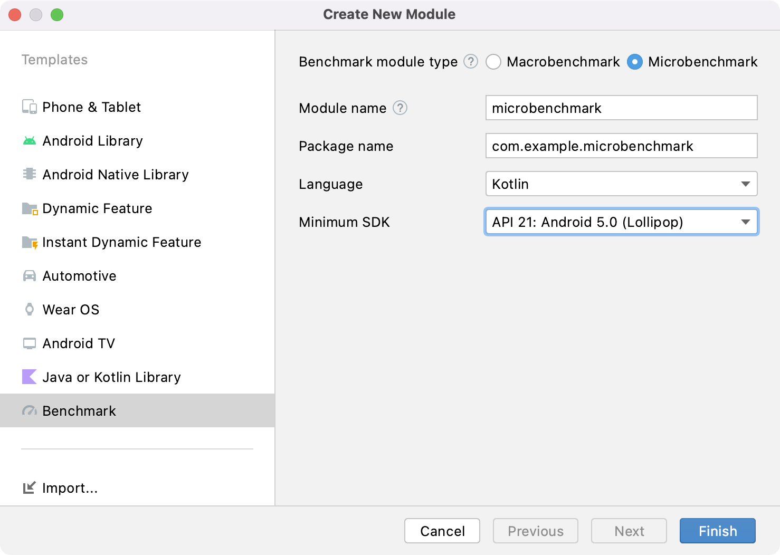Click the Phone & Tablet template icon
This screenshot has height=555, width=780.
(x=30, y=107)
